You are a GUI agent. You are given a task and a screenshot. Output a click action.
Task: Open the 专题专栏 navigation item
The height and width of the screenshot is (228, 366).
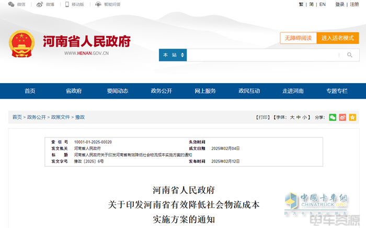(x=337, y=91)
